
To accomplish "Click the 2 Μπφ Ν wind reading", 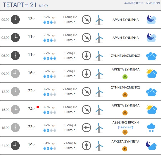I will point(70,143).
